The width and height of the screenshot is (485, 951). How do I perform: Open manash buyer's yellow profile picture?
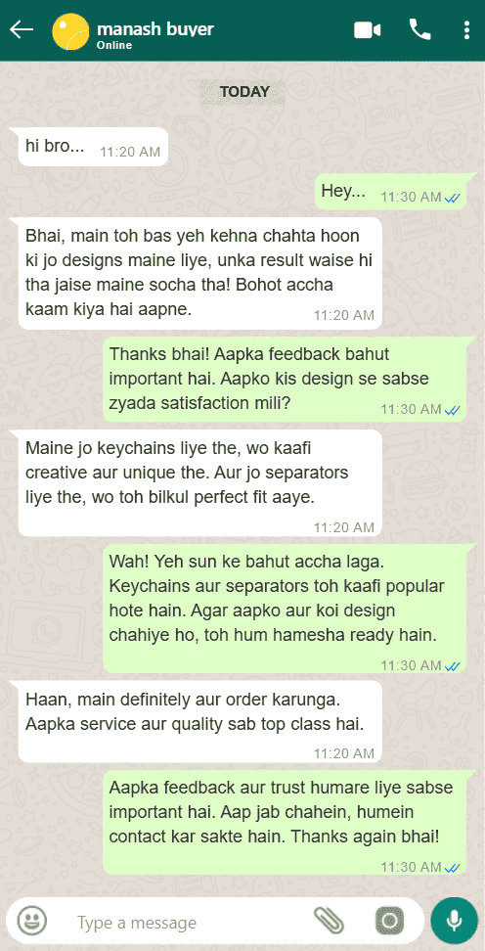coord(71,31)
